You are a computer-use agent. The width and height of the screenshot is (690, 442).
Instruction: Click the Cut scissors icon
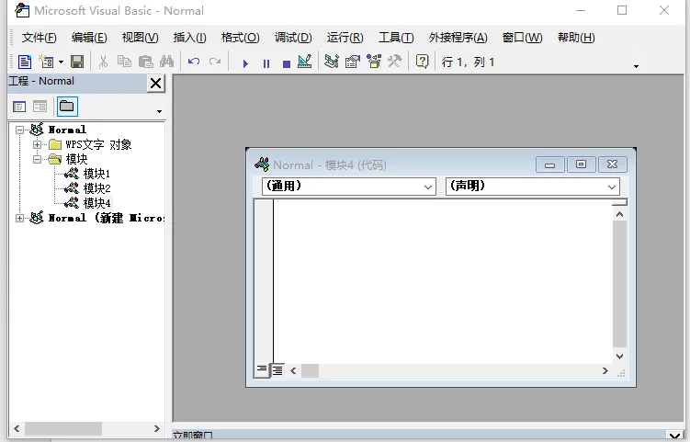pyautogui.click(x=103, y=62)
